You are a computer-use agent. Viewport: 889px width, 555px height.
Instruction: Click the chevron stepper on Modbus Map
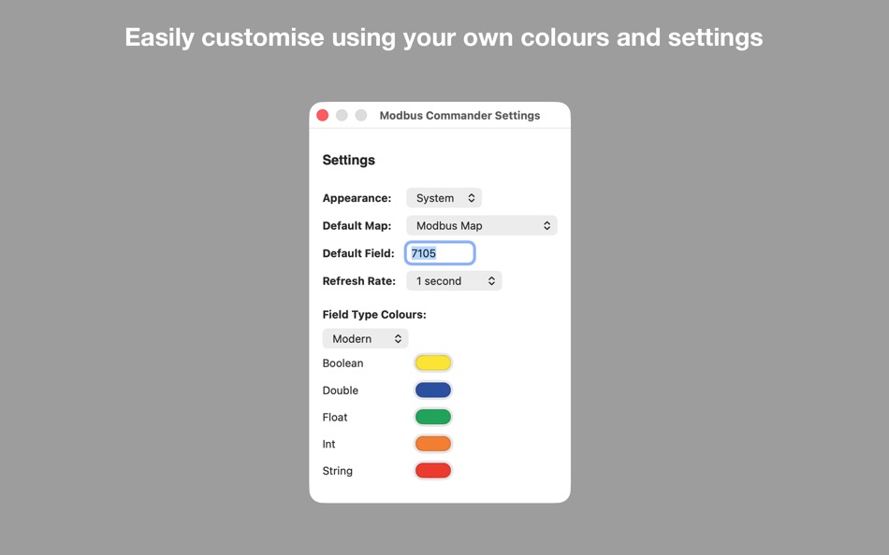coord(547,225)
